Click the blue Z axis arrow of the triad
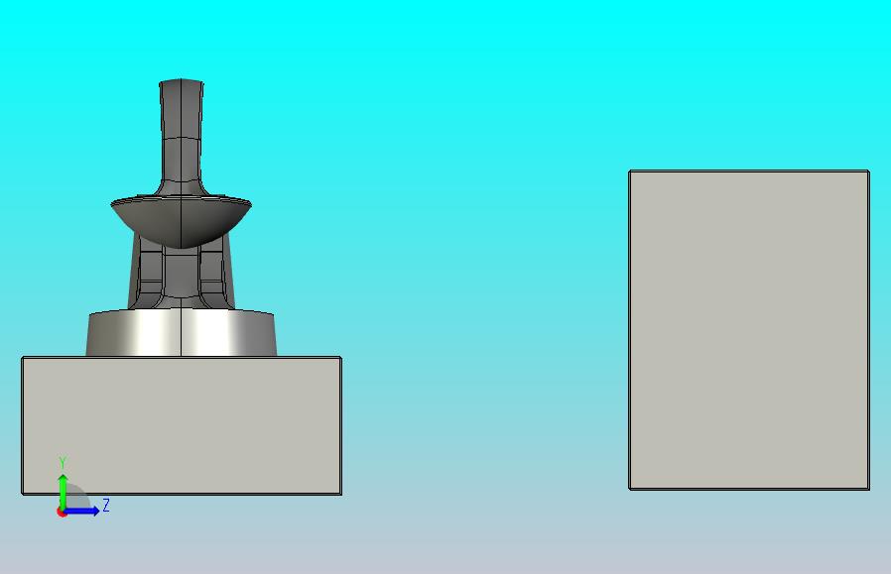The width and height of the screenshot is (891, 574). pyautogui.click(x=82, y=511)
